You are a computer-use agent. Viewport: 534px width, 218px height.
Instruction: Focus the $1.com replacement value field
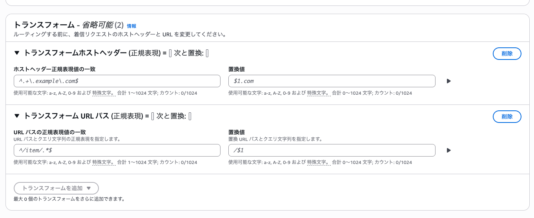click(x=332, y=81)
